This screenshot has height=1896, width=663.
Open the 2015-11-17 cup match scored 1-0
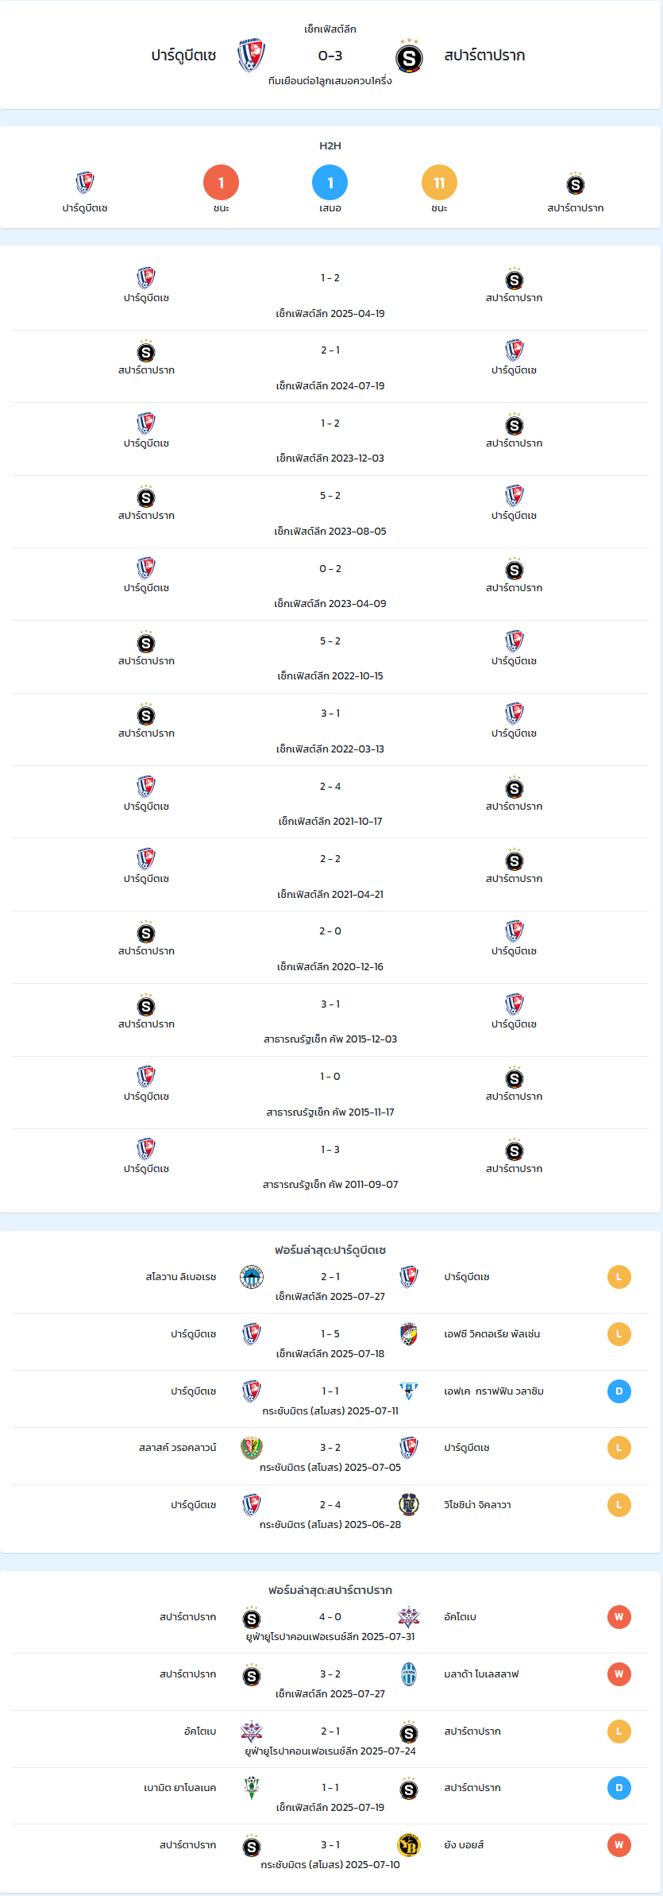point(330,1093)
